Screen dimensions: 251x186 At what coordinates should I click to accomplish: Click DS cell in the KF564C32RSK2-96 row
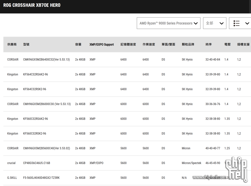click(163, 89)
